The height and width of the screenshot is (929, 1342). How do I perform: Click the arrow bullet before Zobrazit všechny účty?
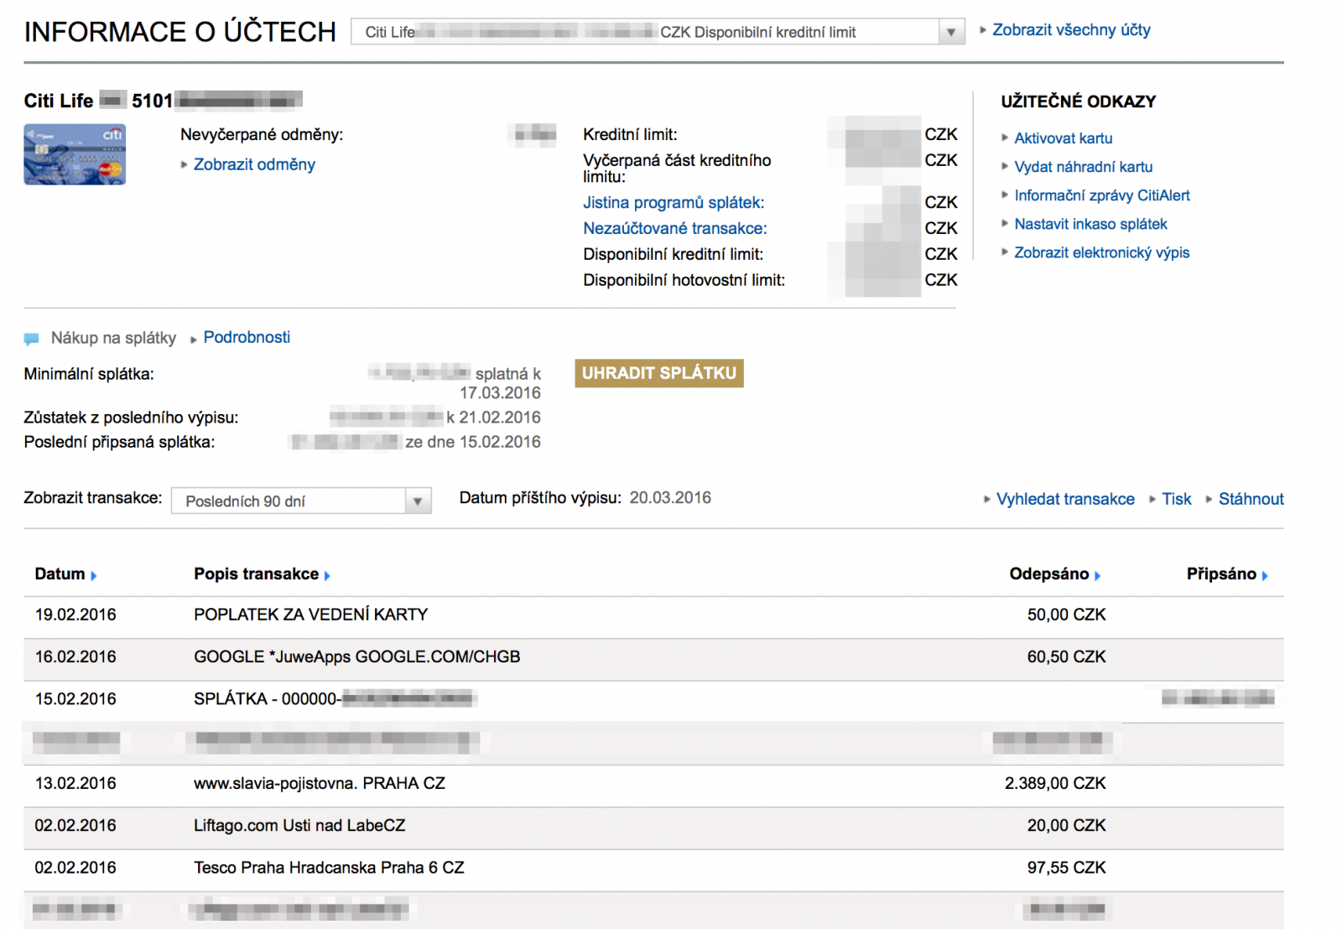tap(983, 30)
